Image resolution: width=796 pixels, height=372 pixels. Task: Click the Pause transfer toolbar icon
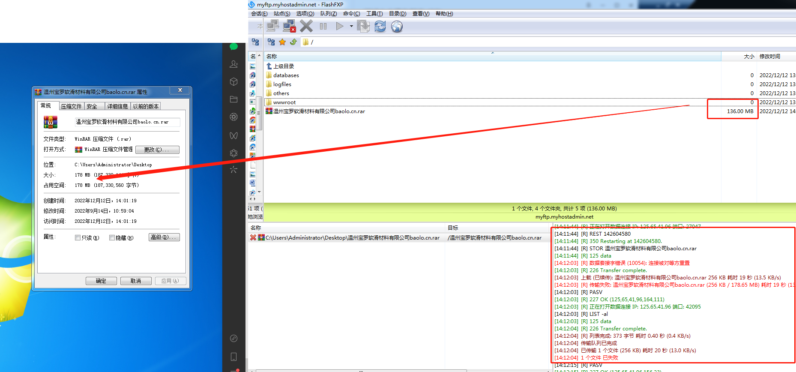click(x=323, y=27)
